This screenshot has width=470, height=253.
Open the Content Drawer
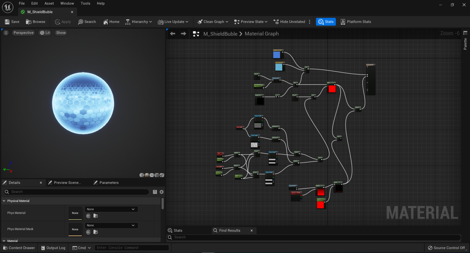(x=19, y=248)
